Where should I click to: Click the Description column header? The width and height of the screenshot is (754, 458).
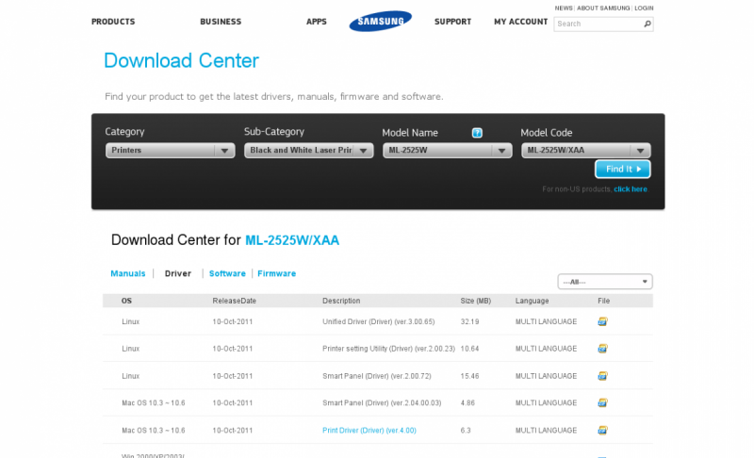coord(341,301)
